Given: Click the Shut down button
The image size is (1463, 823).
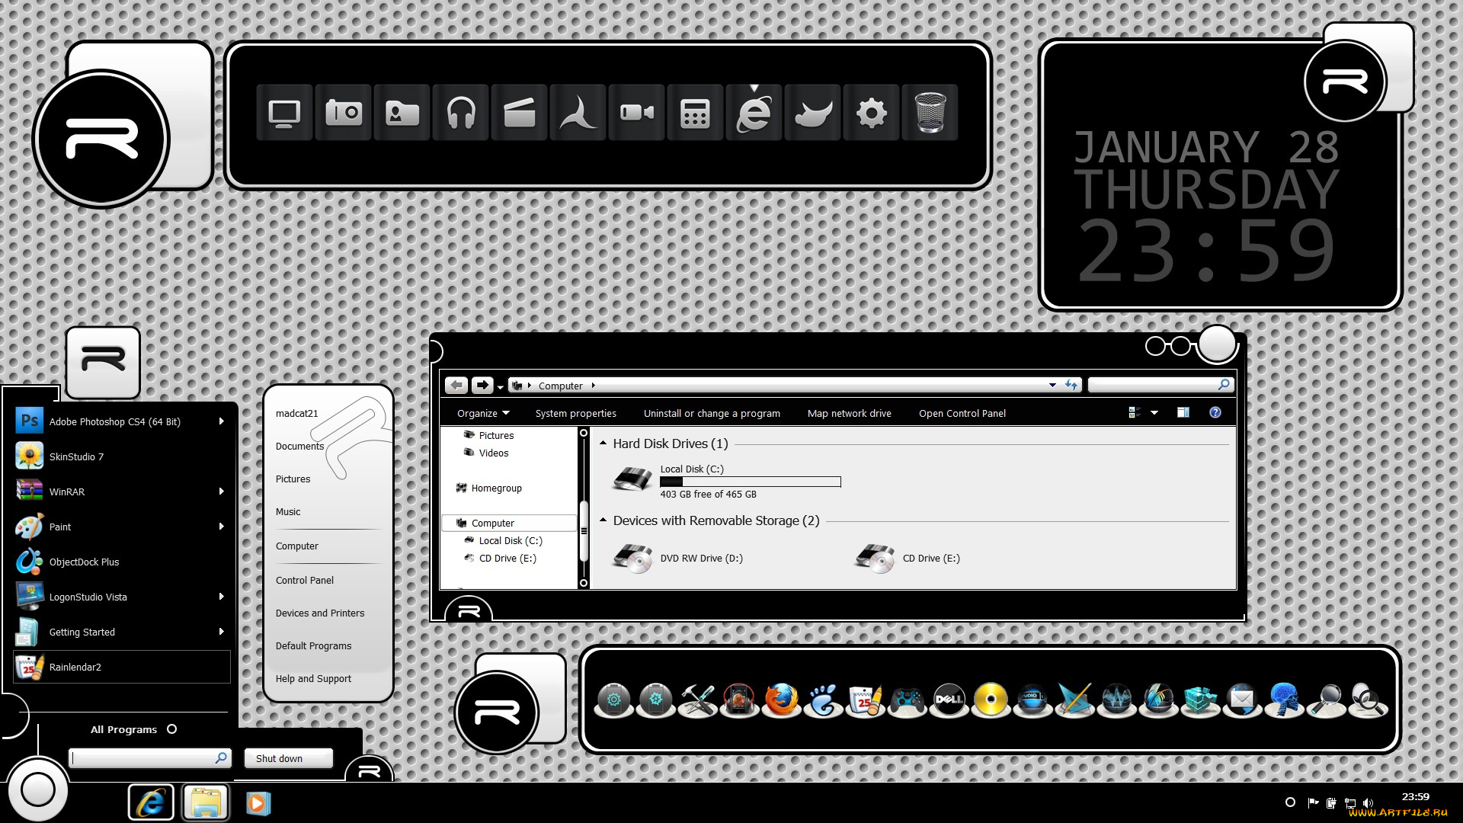Looking at the screenshot, I should [x=288, y=758].
